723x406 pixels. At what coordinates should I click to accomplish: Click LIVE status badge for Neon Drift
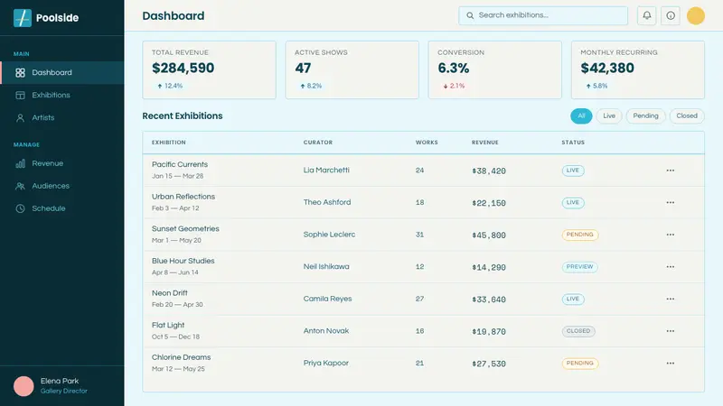[573, 300]
